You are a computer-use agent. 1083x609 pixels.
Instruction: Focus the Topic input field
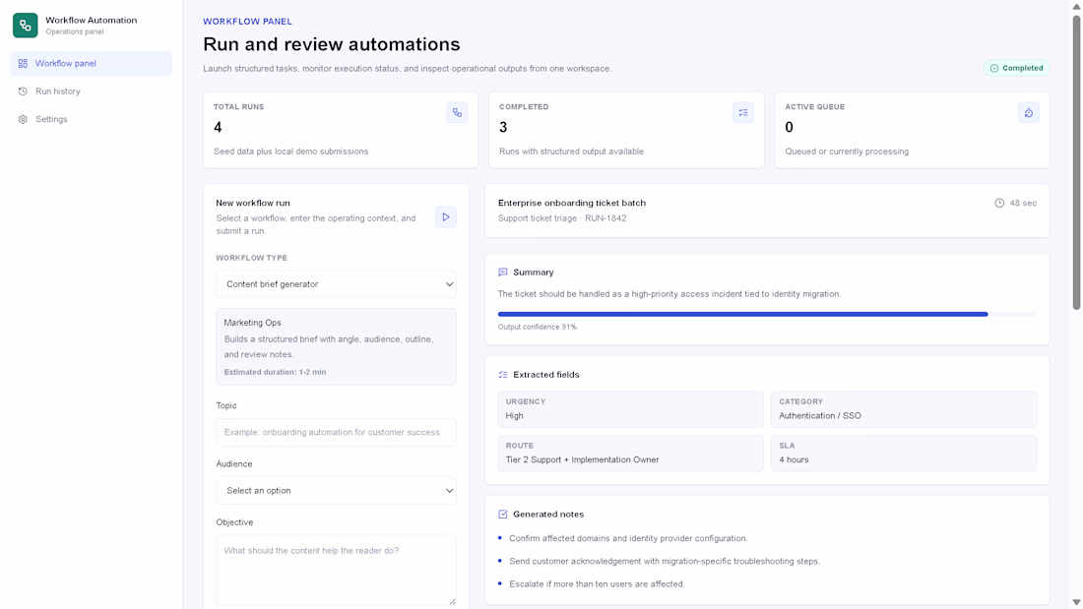coord(336,432)
